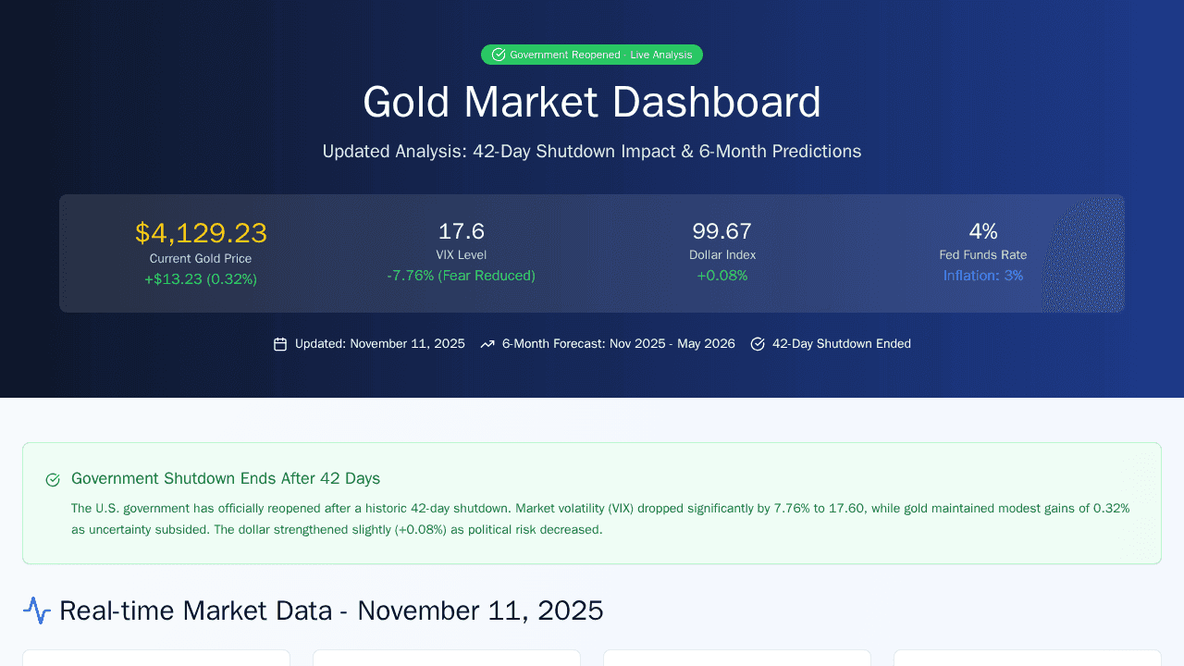1184x666 pixels.
Task: Click the Updated: November 11, 2025 text
Action: pos(379,344)
